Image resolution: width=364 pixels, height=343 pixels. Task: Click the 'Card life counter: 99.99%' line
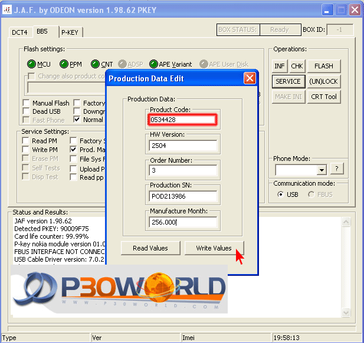coord(51,236)
